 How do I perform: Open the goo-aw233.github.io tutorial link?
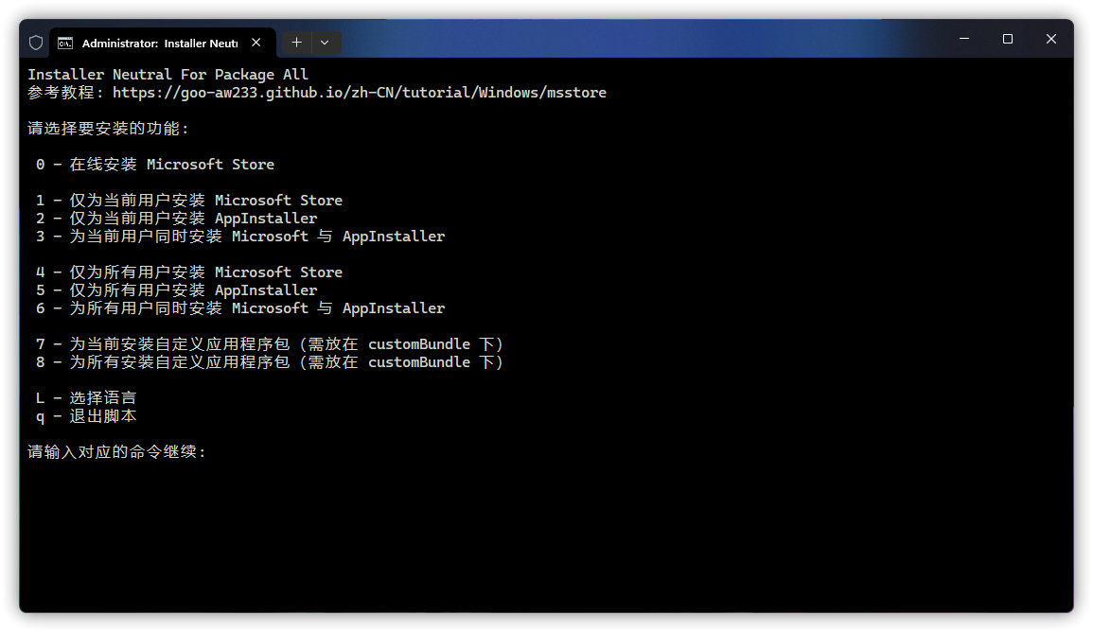point(360,93)
